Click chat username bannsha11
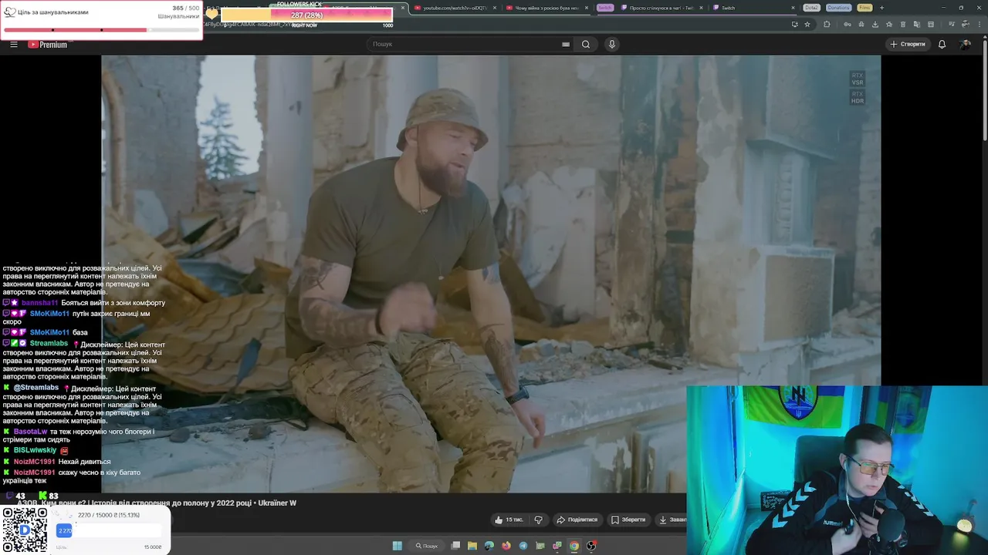This screenshot has width=988, height=555. (39, 303)
